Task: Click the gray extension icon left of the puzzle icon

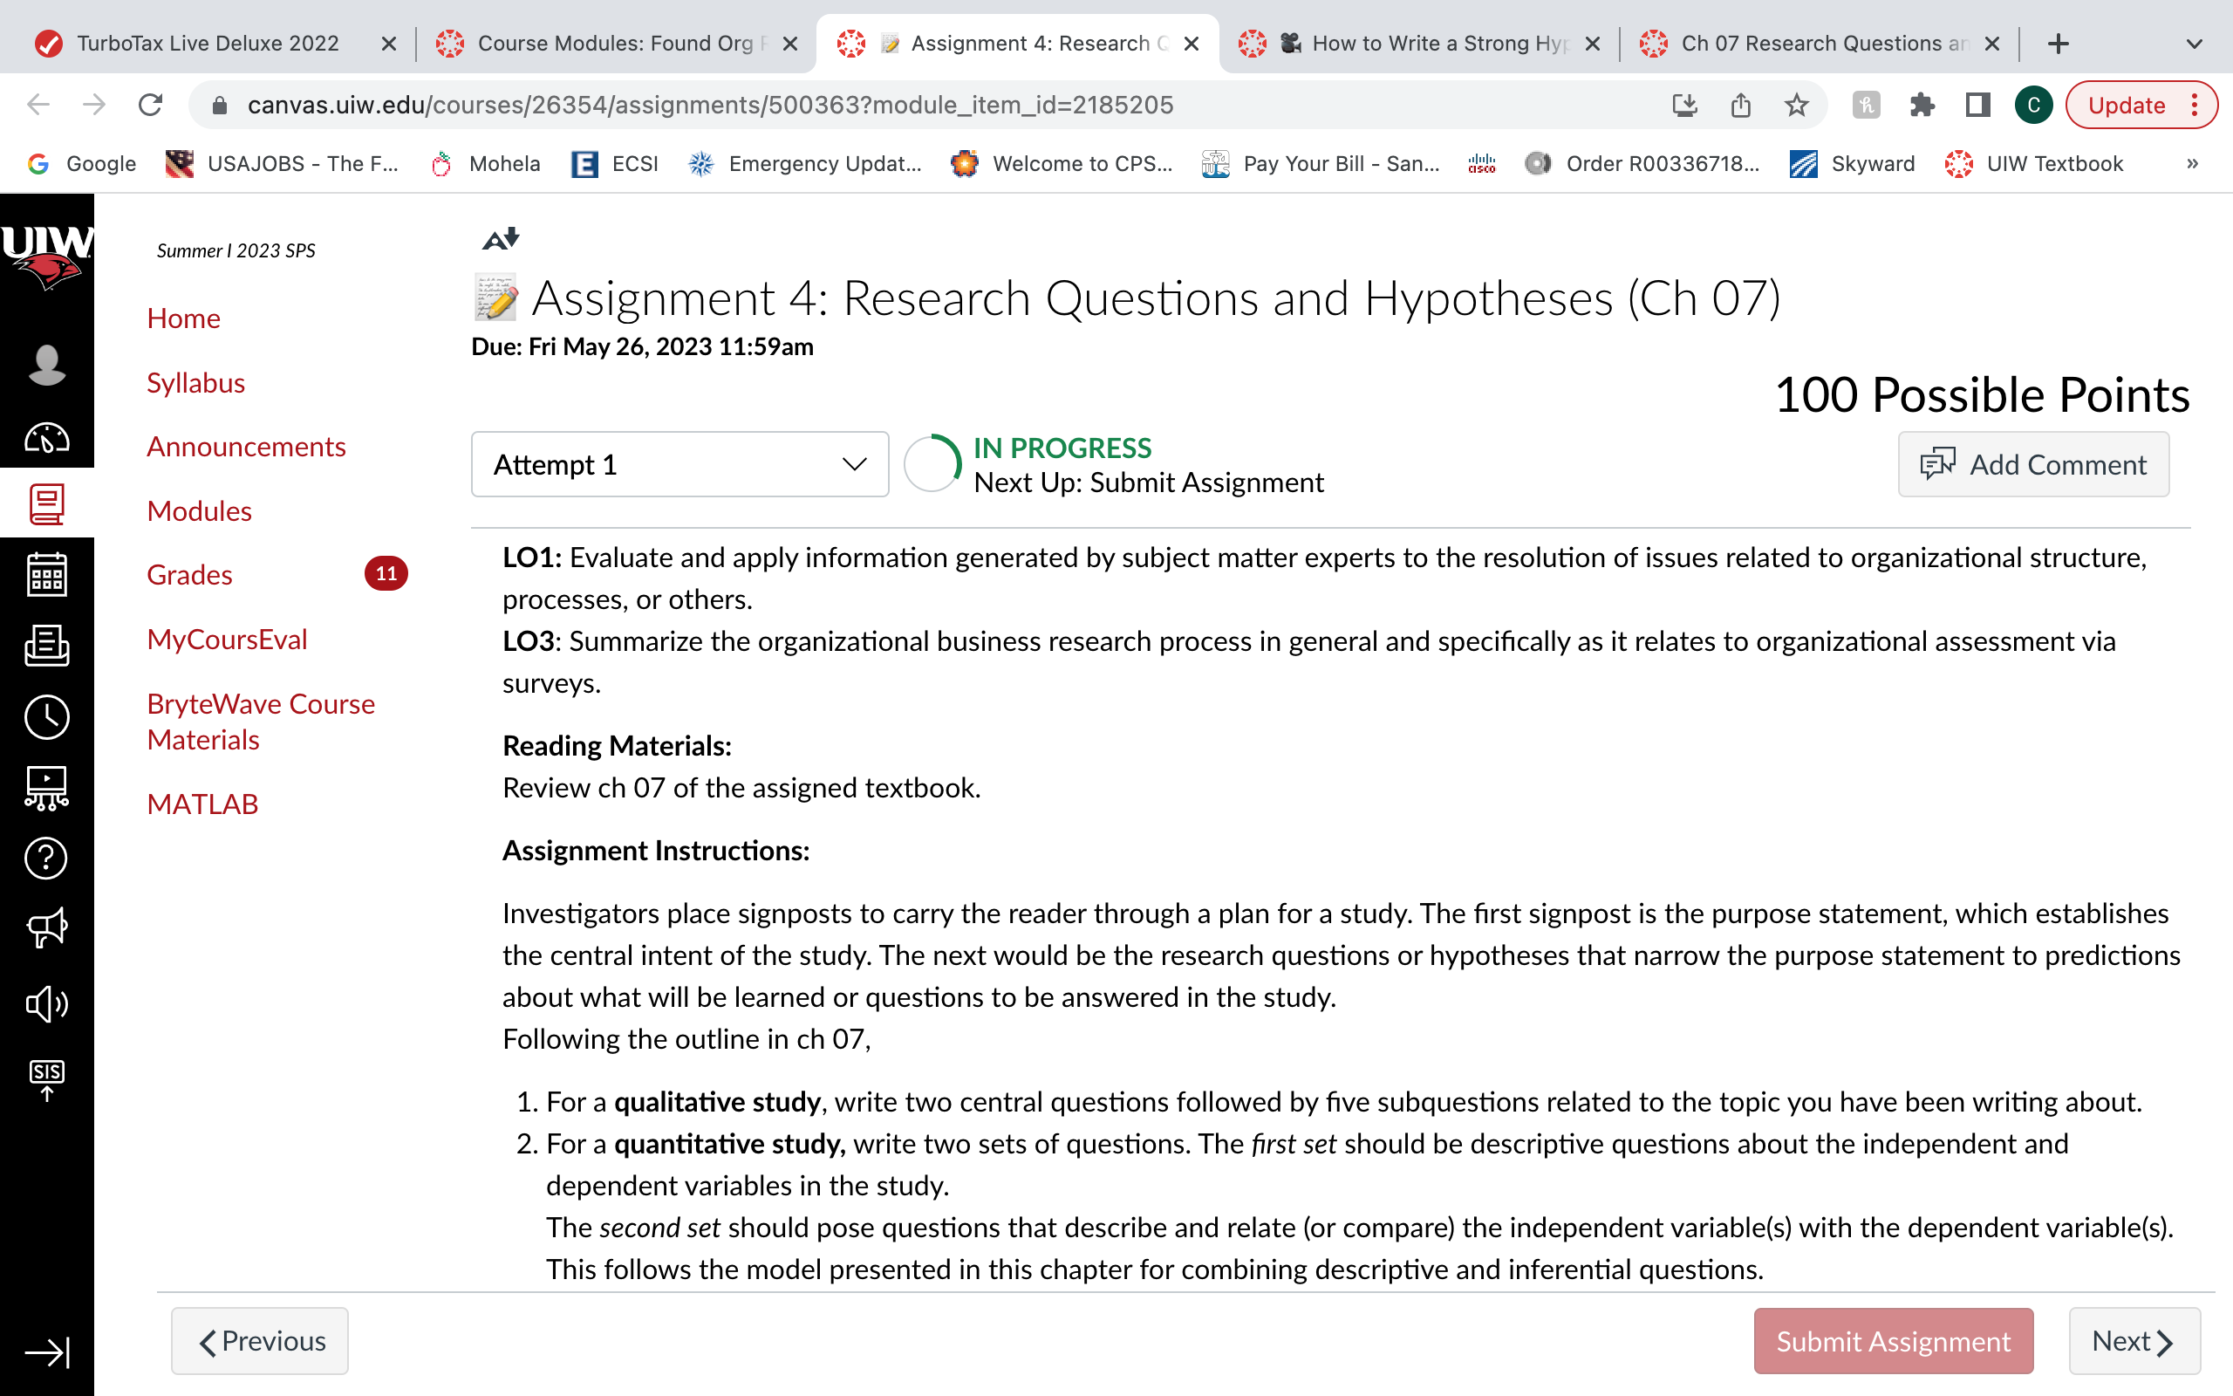Action: tap(1866, 106)
